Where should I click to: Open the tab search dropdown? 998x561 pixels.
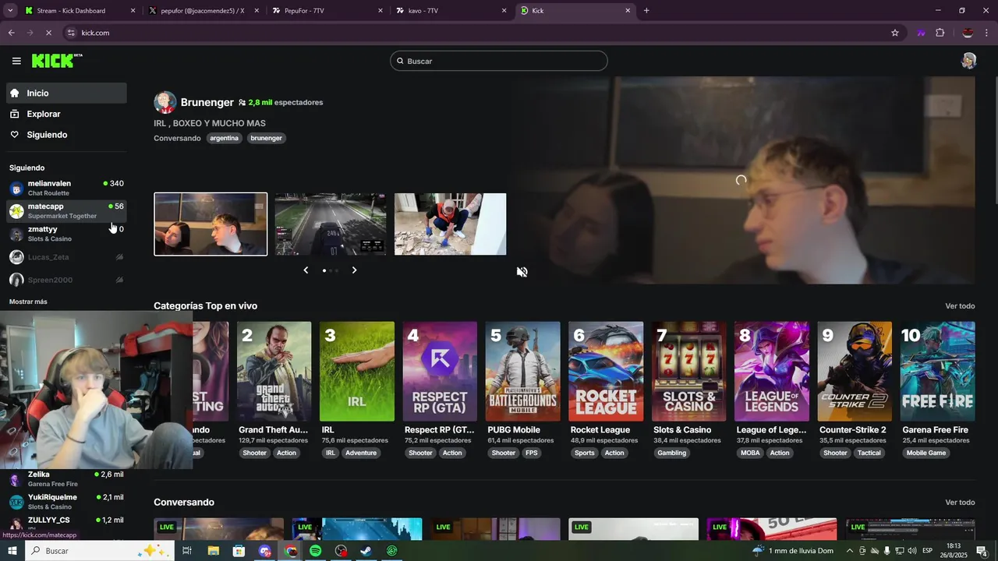click(x=10, y=11)
